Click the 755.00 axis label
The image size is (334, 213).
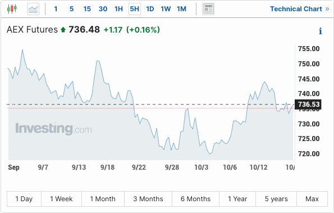click(309, 48)
